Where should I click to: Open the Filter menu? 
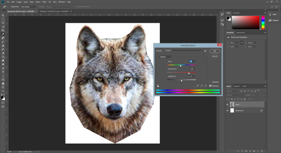point(44,2)
